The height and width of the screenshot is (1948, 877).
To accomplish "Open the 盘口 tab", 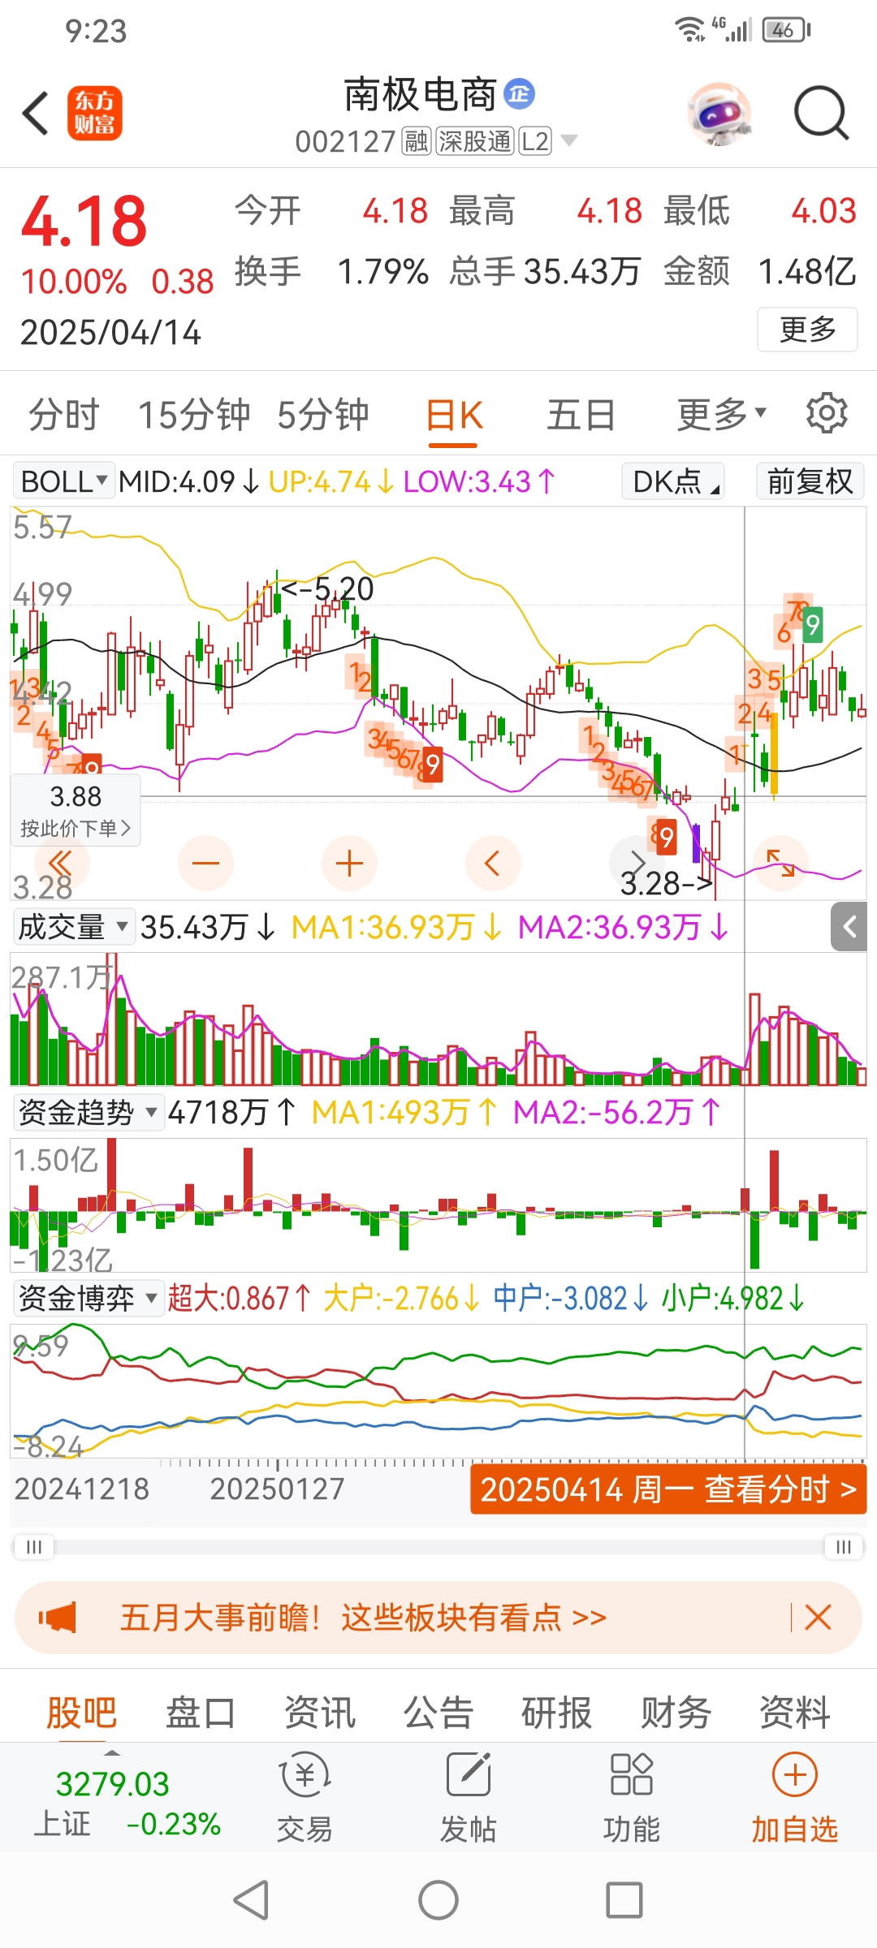I will tap(201, 1713).
